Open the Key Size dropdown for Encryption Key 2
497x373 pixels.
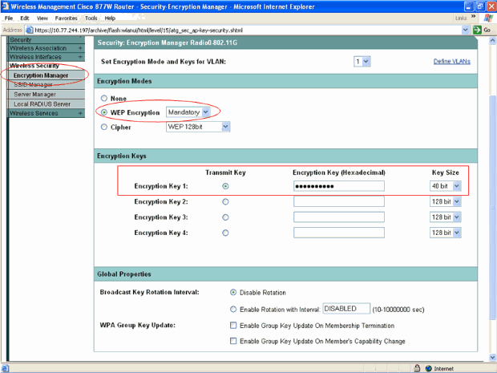click(x=446, y=201)
